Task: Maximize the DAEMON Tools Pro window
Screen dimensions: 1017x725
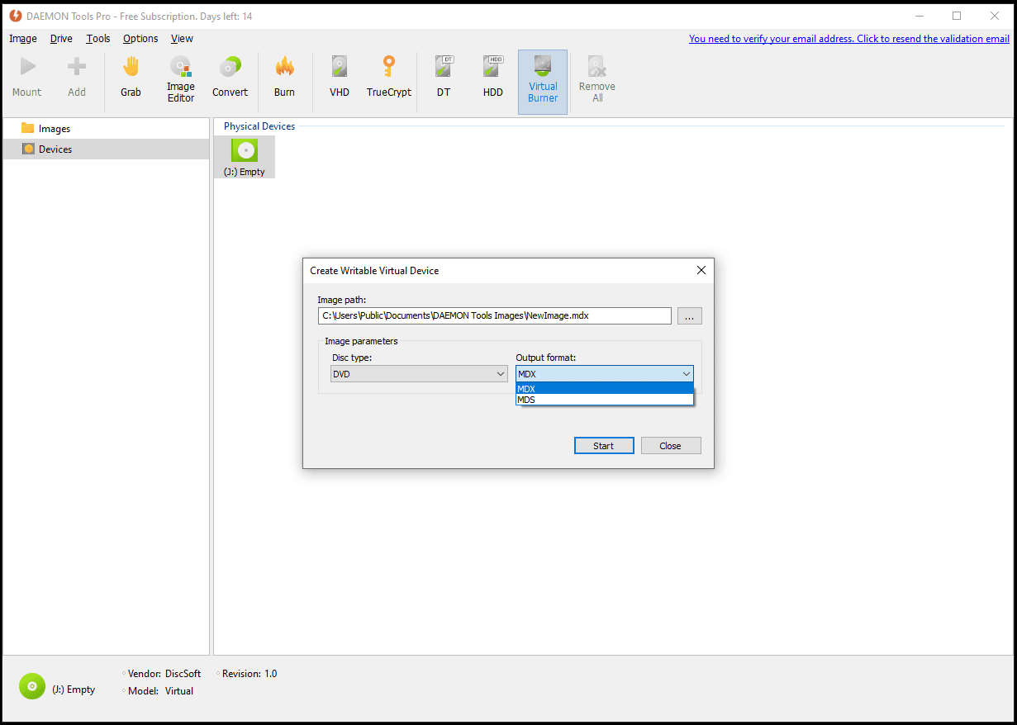Action: tap(957, 16)
